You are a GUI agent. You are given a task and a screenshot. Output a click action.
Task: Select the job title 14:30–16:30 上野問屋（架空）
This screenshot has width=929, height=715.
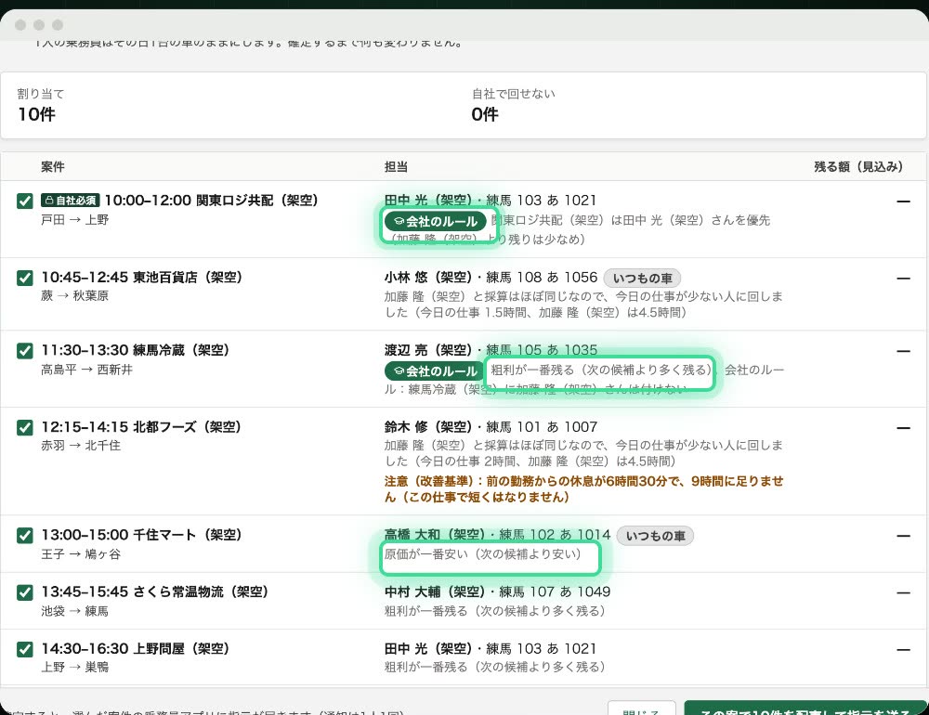click(135, 649)
